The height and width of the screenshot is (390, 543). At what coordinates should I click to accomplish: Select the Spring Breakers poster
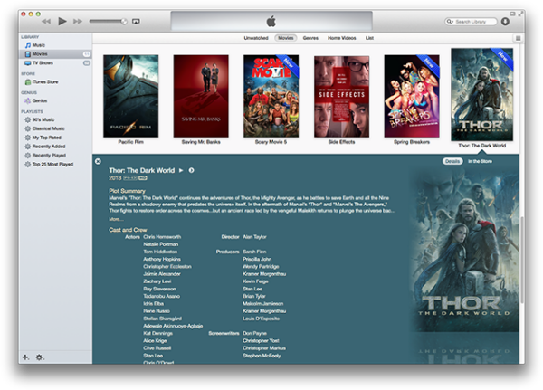point(412,96)
